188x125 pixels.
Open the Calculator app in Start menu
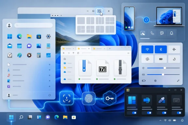(39, 55)
